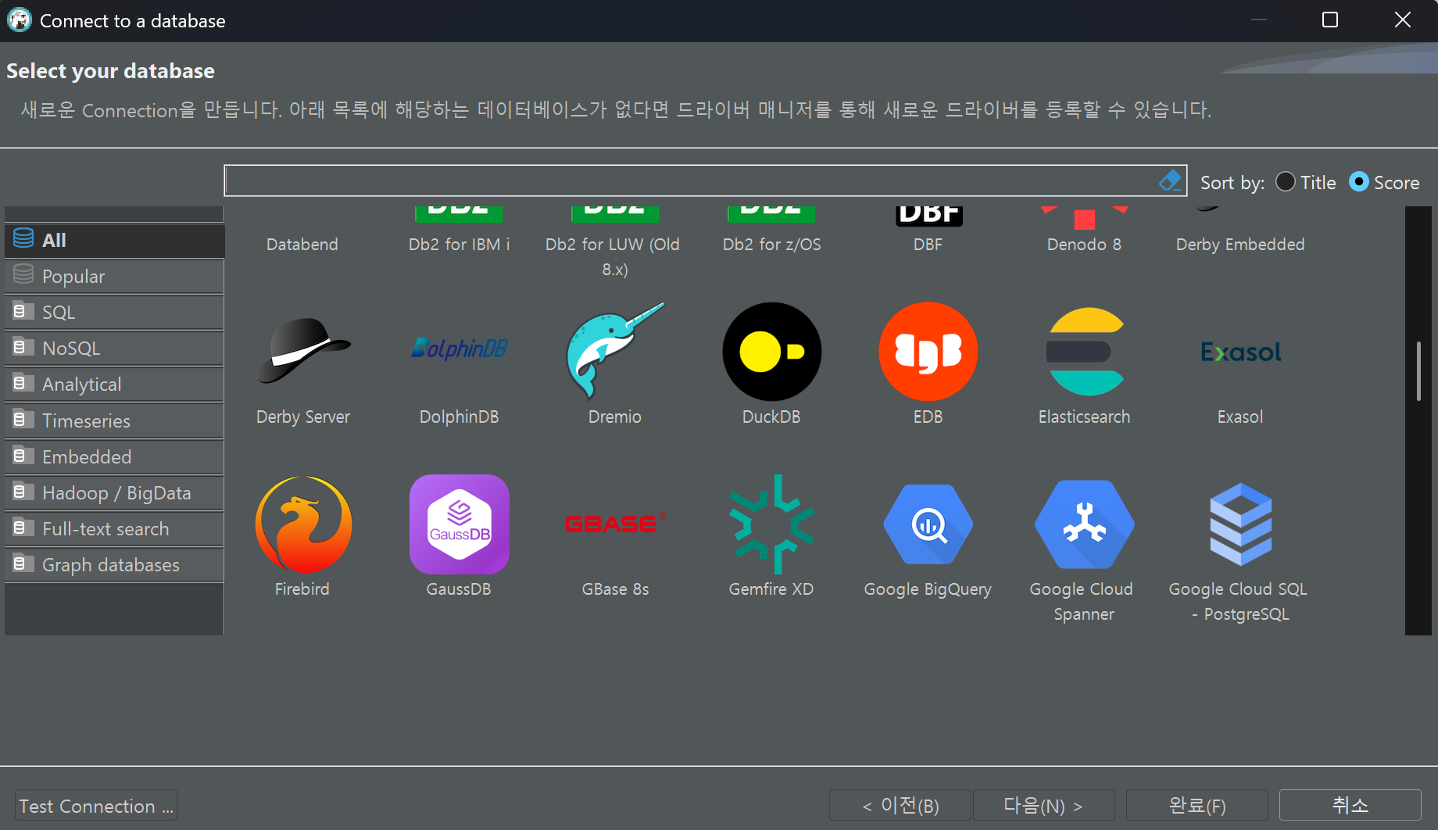The image size is (1438, 830).
Task: Proceed with 다음(N) button
Action: click(x=1043, y=805)
